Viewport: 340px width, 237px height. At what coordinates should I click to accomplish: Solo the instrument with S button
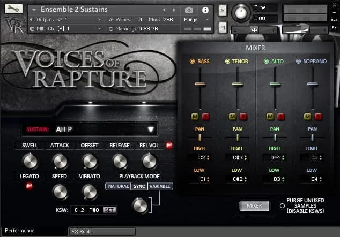223,10
